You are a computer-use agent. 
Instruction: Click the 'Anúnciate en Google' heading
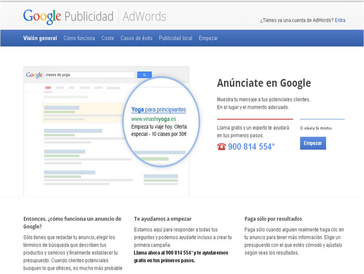[264, 83]
